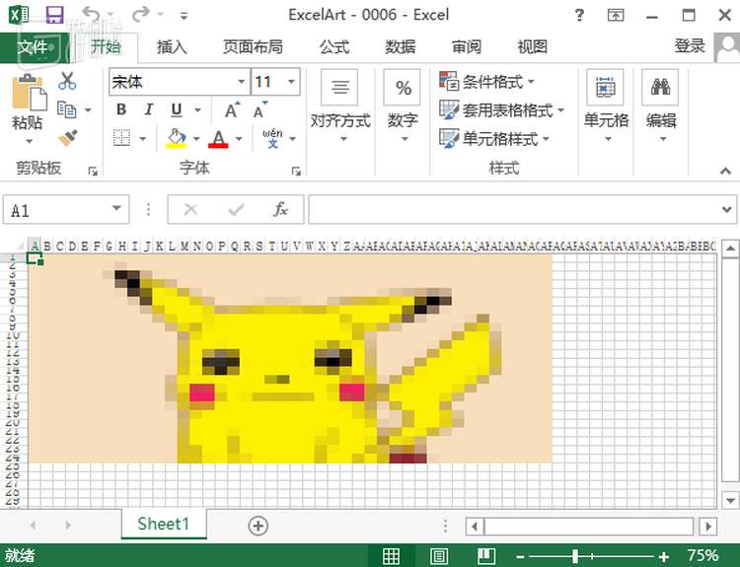Switch to Page Layout view in status bar
The image size is (740, 567).
(x=439, y=556)
